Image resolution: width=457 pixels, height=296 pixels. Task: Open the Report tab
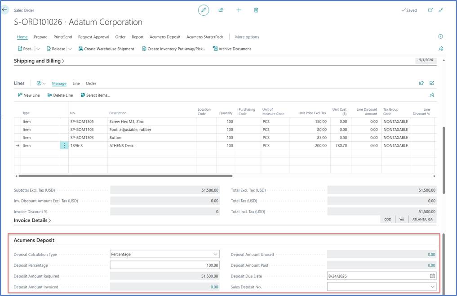coord(138,37)
